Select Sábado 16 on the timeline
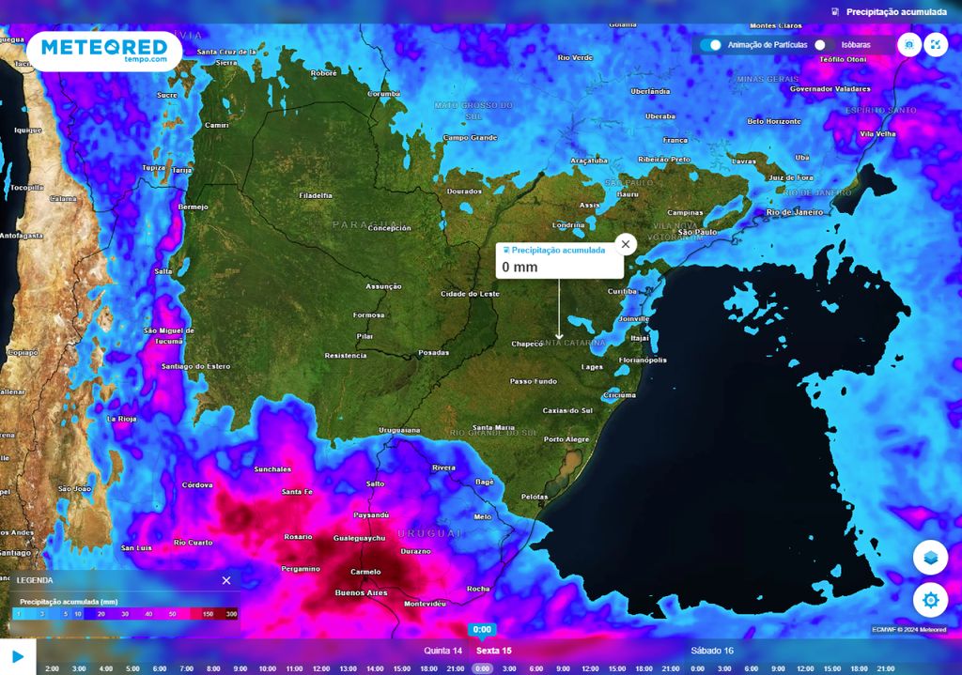Image resolution: width=962 pixels, height=675 pixels. [712, 651]
